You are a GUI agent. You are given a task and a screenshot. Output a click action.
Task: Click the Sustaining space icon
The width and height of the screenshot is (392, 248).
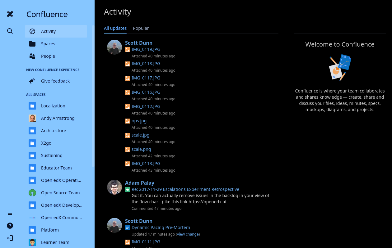tap(32, 156)
